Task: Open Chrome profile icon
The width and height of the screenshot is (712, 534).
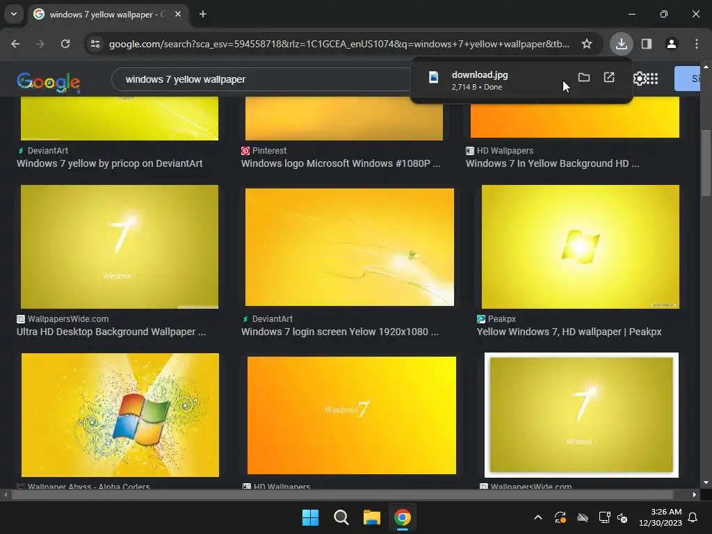Action: pos(672,44)
